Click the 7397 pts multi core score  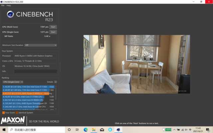pos(44,27)
